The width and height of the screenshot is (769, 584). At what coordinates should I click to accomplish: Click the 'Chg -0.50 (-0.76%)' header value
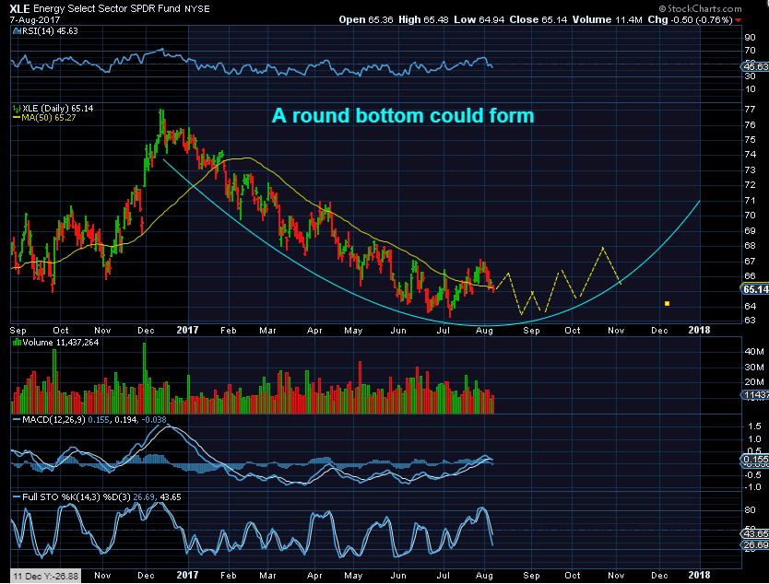690,19
